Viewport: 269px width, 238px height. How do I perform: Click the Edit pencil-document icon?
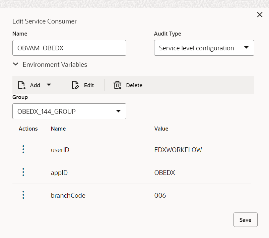click(75, 85)
